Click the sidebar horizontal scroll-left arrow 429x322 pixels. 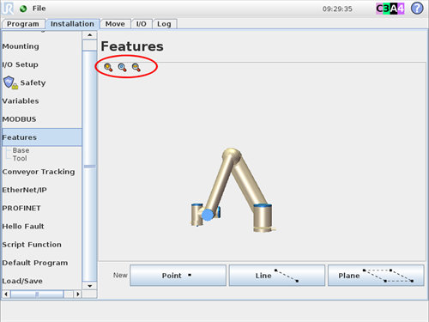6,294
